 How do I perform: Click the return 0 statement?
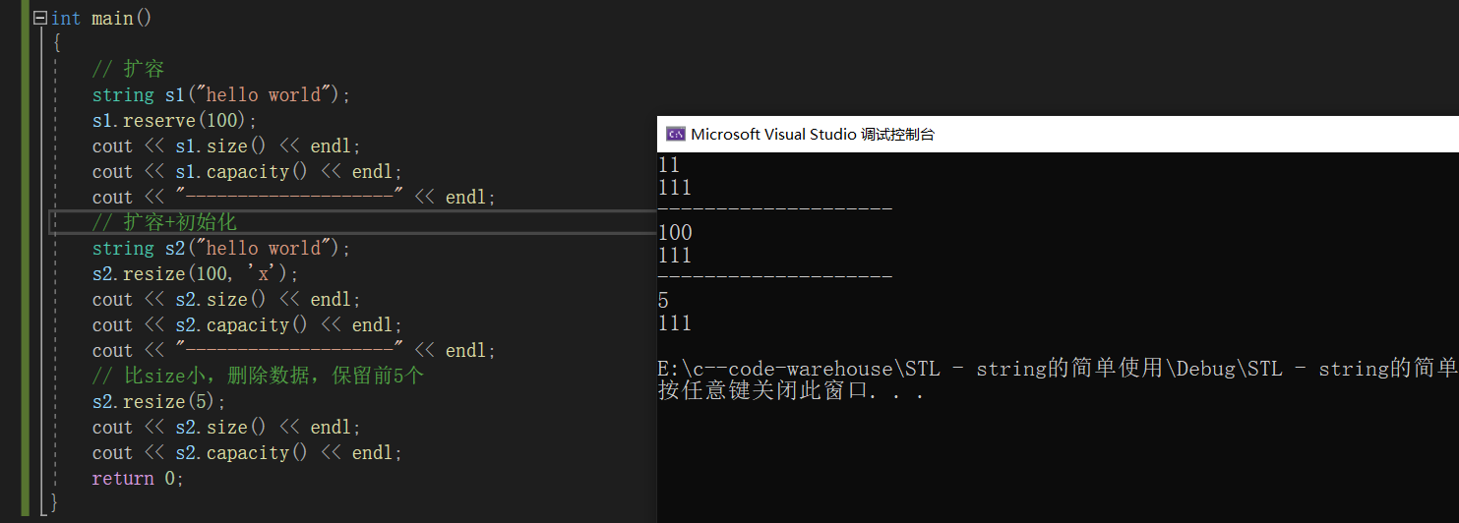138,479
